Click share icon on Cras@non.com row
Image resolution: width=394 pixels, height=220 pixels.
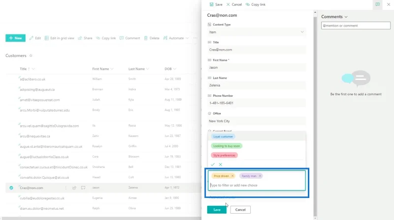click(74, 188)
